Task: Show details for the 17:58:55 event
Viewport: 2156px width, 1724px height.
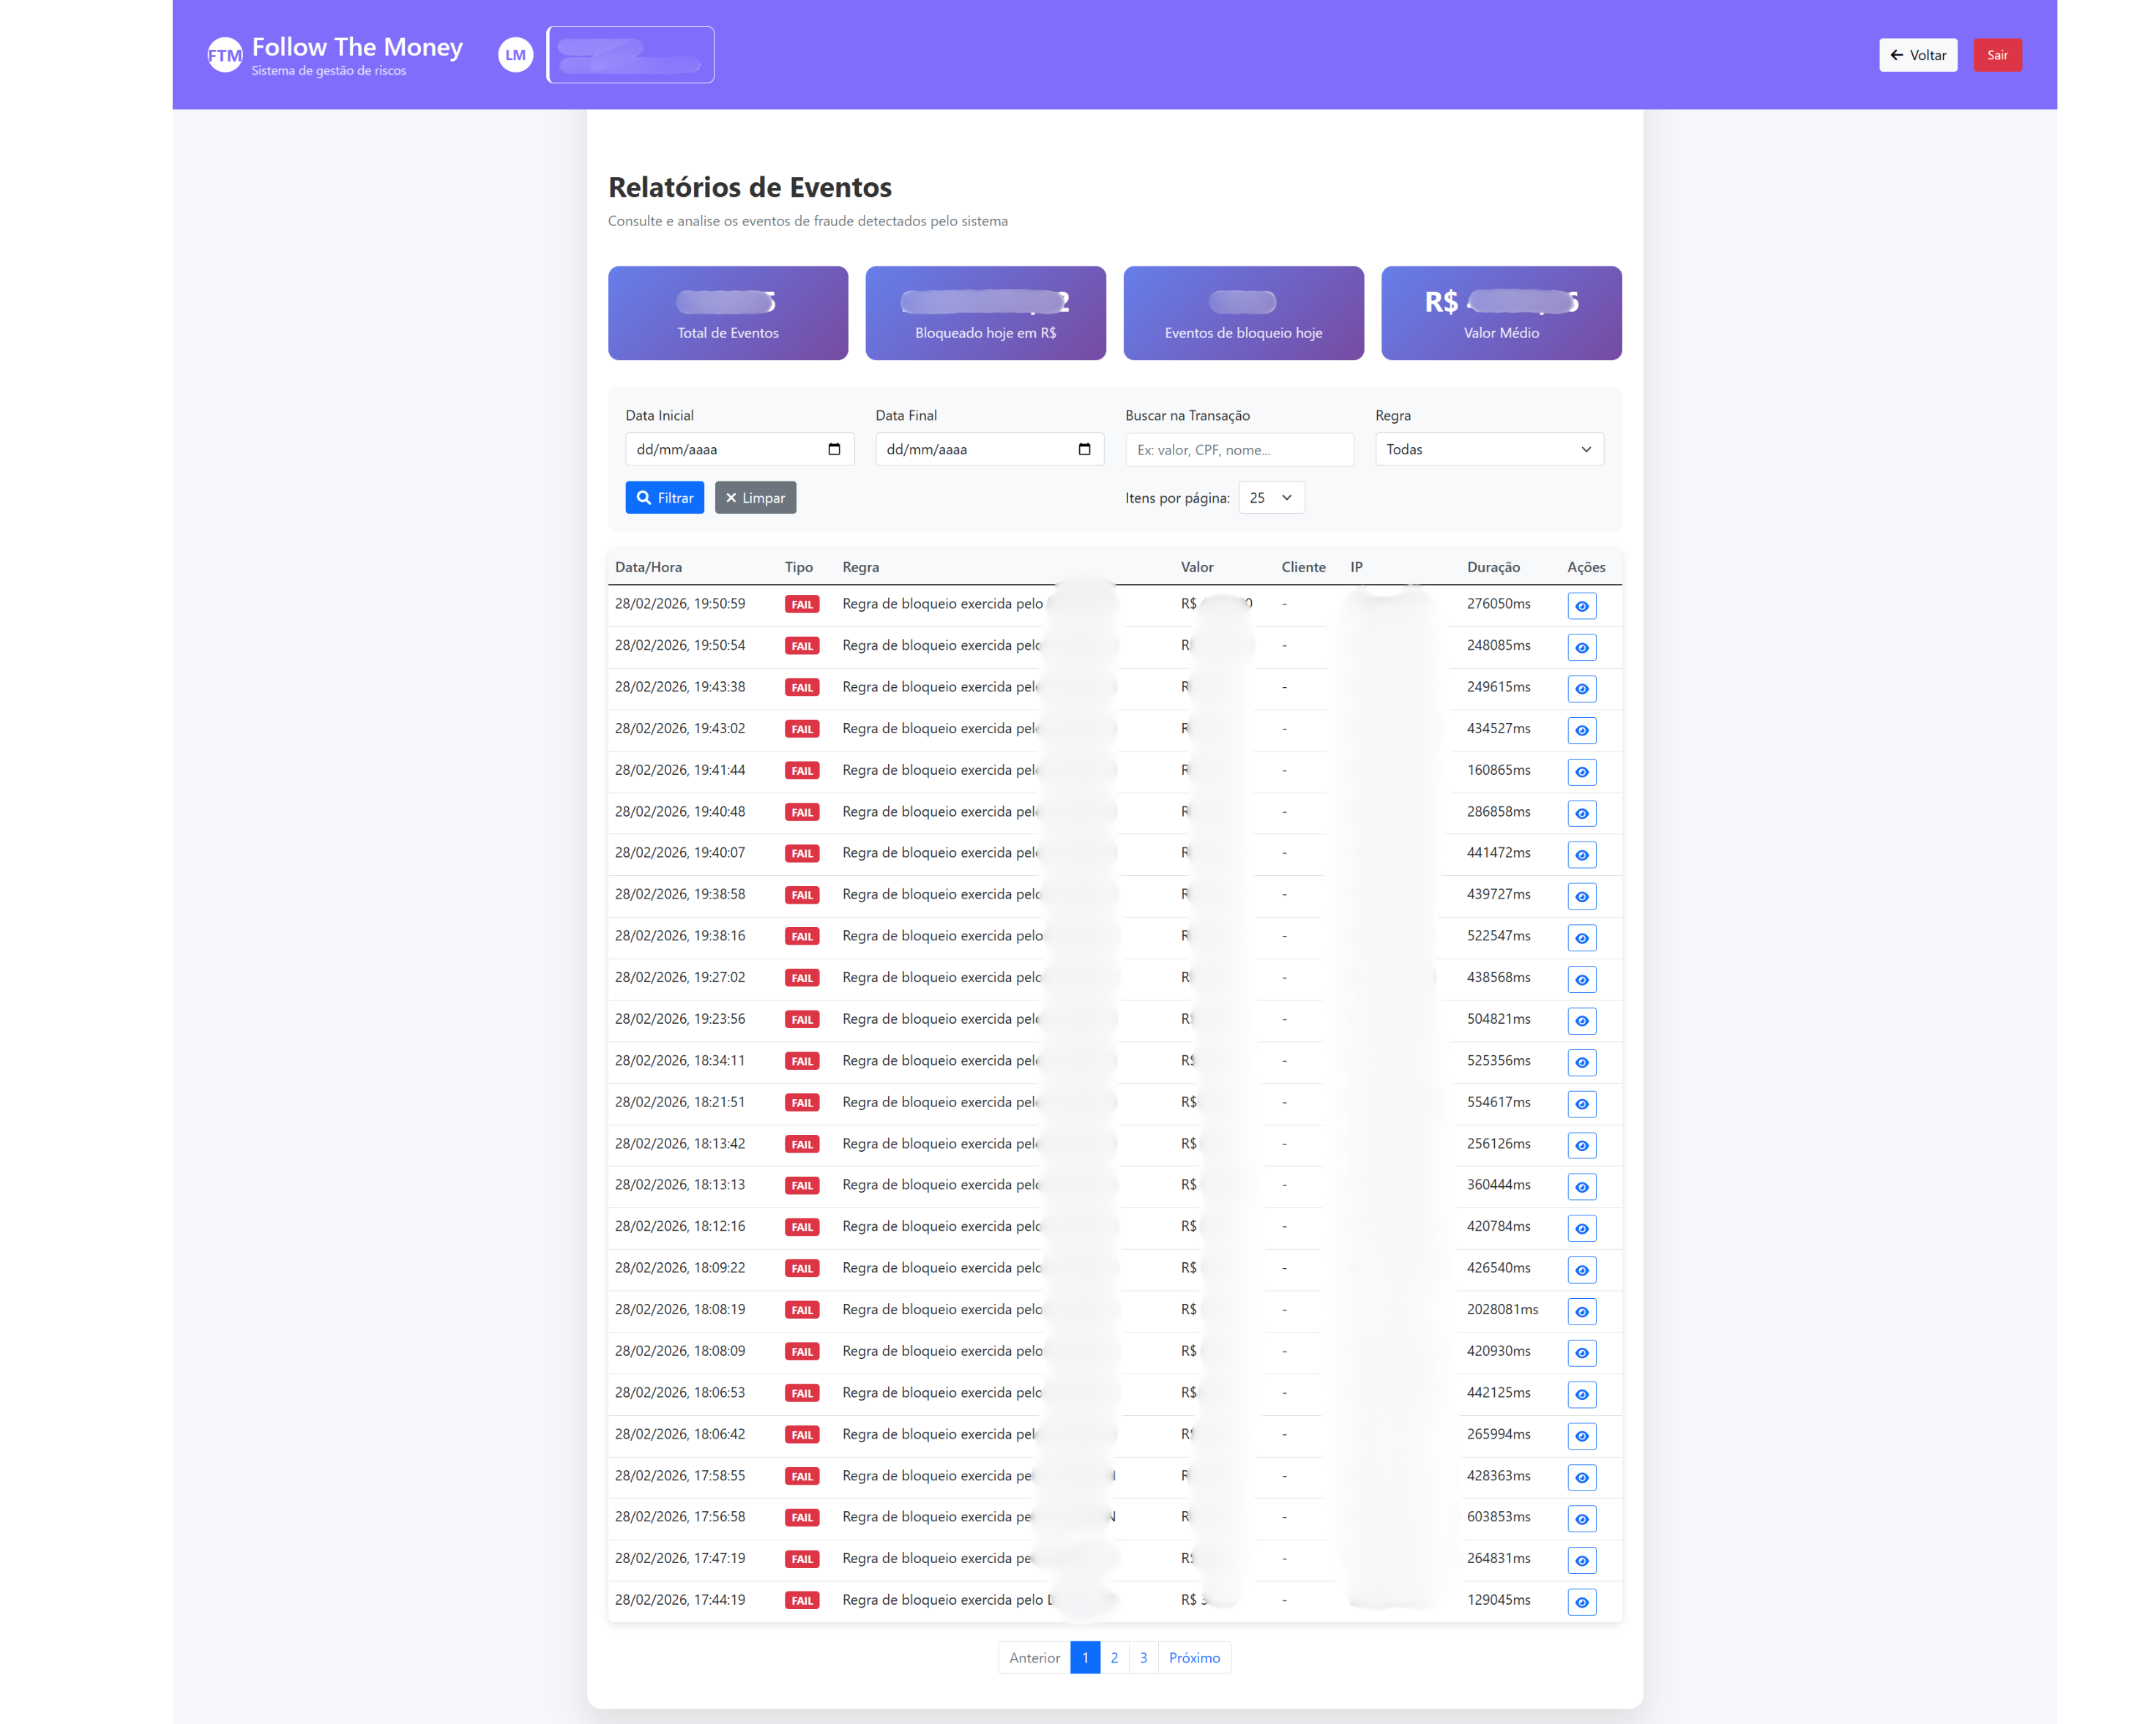Action: point(1581,1477)
